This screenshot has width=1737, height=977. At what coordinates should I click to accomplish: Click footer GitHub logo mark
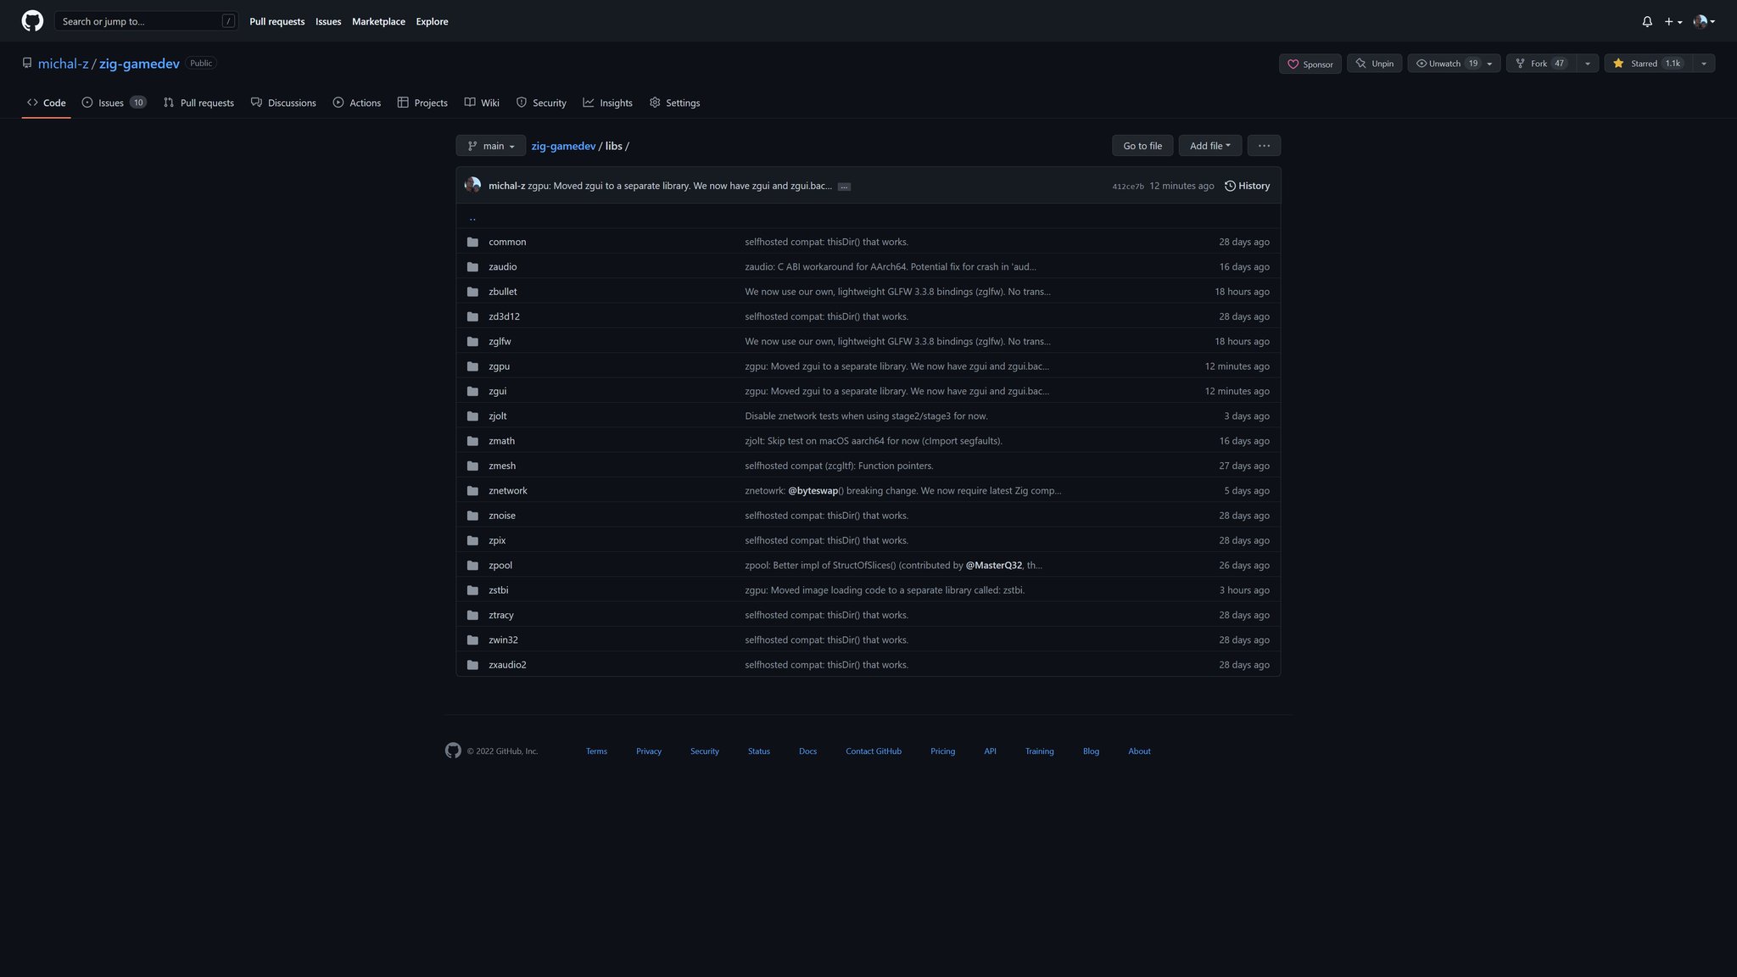click(x=453, y=751)
